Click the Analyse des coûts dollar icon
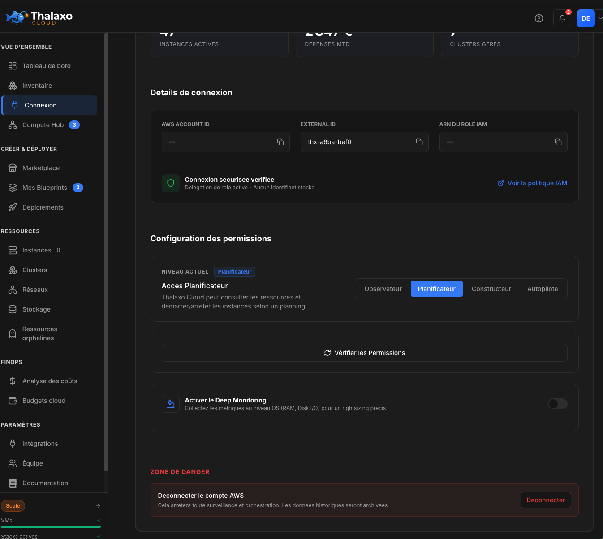 [x=13, y=381]
